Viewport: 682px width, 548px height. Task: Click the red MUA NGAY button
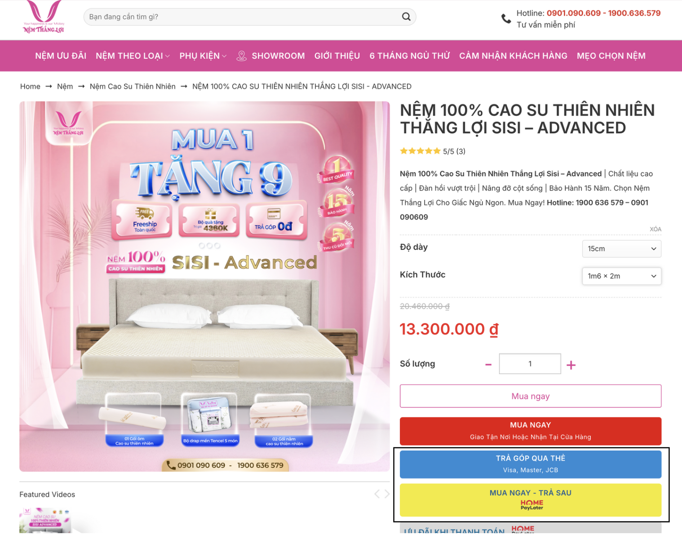point(531,431)
